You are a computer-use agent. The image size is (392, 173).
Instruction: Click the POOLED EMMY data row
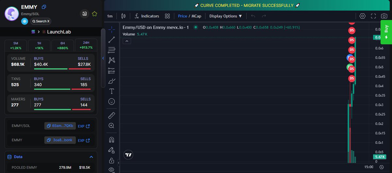[x=51, y=167]
